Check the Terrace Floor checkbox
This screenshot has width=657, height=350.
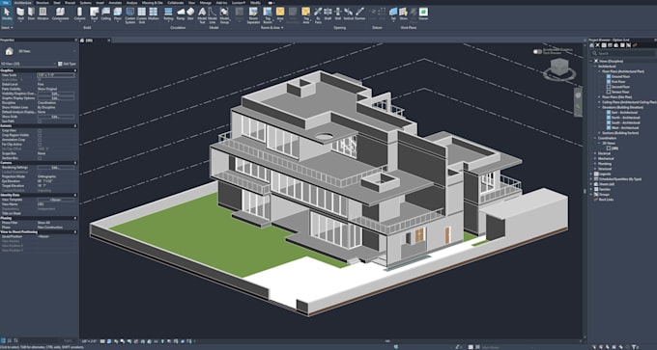[609, 92]
